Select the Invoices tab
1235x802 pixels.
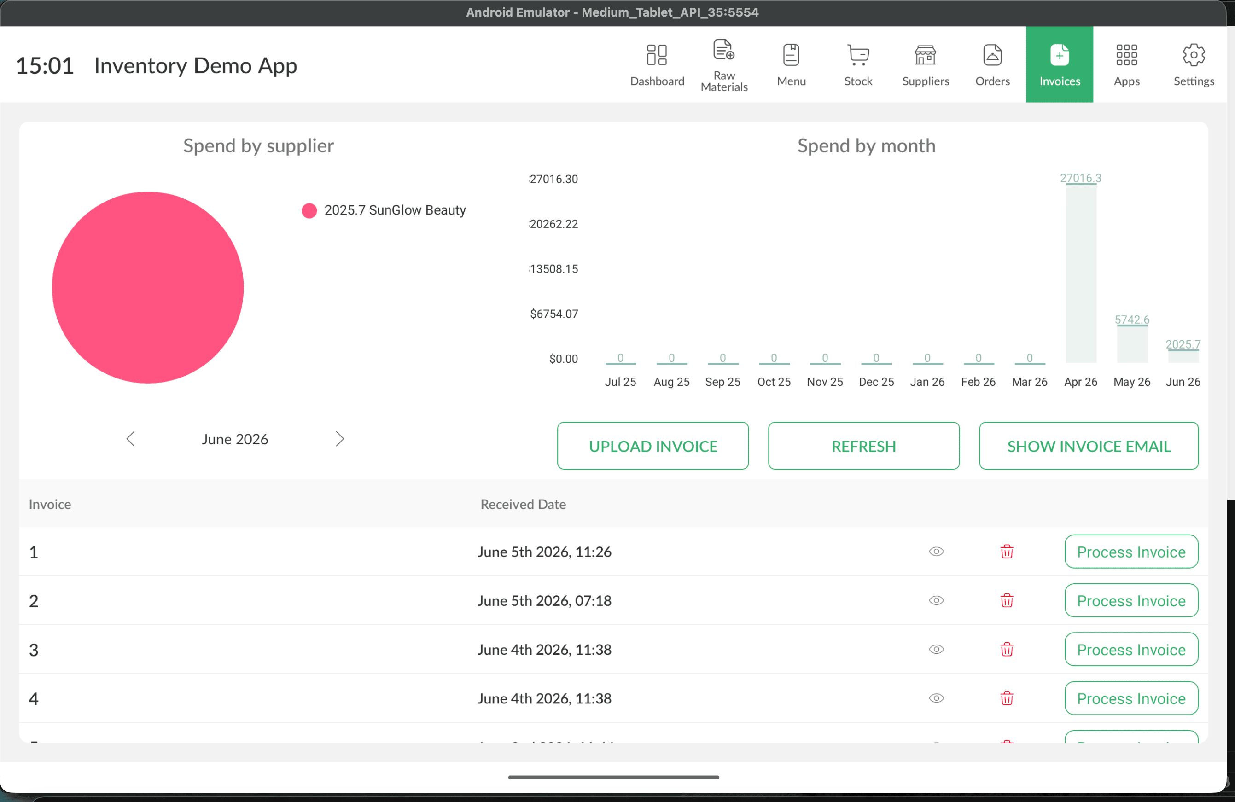tap(1060, 65)
